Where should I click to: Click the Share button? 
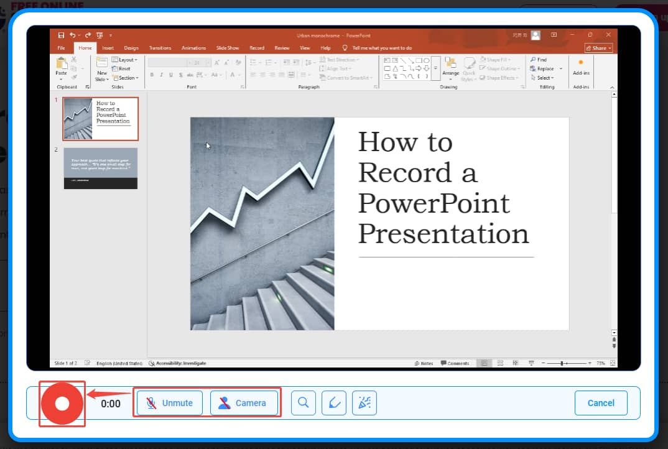tap(597, 47)
